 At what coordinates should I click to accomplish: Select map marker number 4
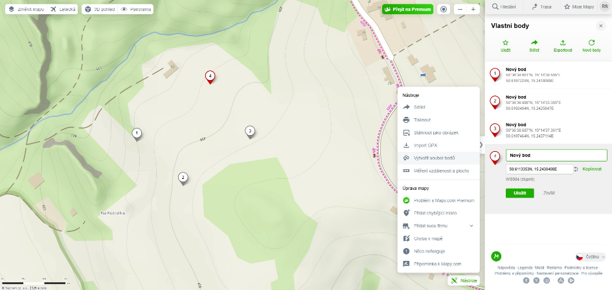(x=210, y=77)
